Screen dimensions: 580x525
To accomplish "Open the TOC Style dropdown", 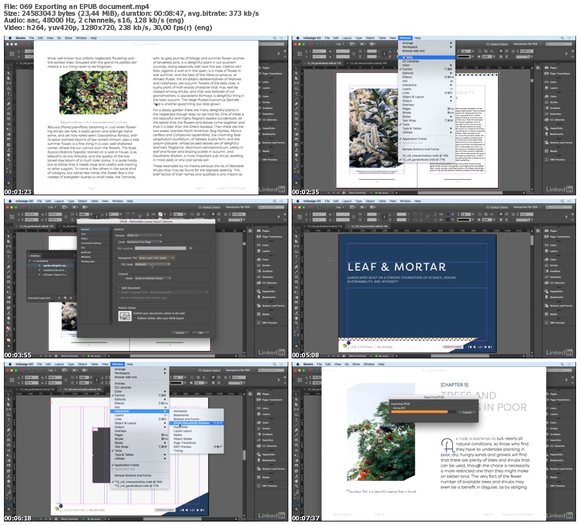I will [152, 264].
